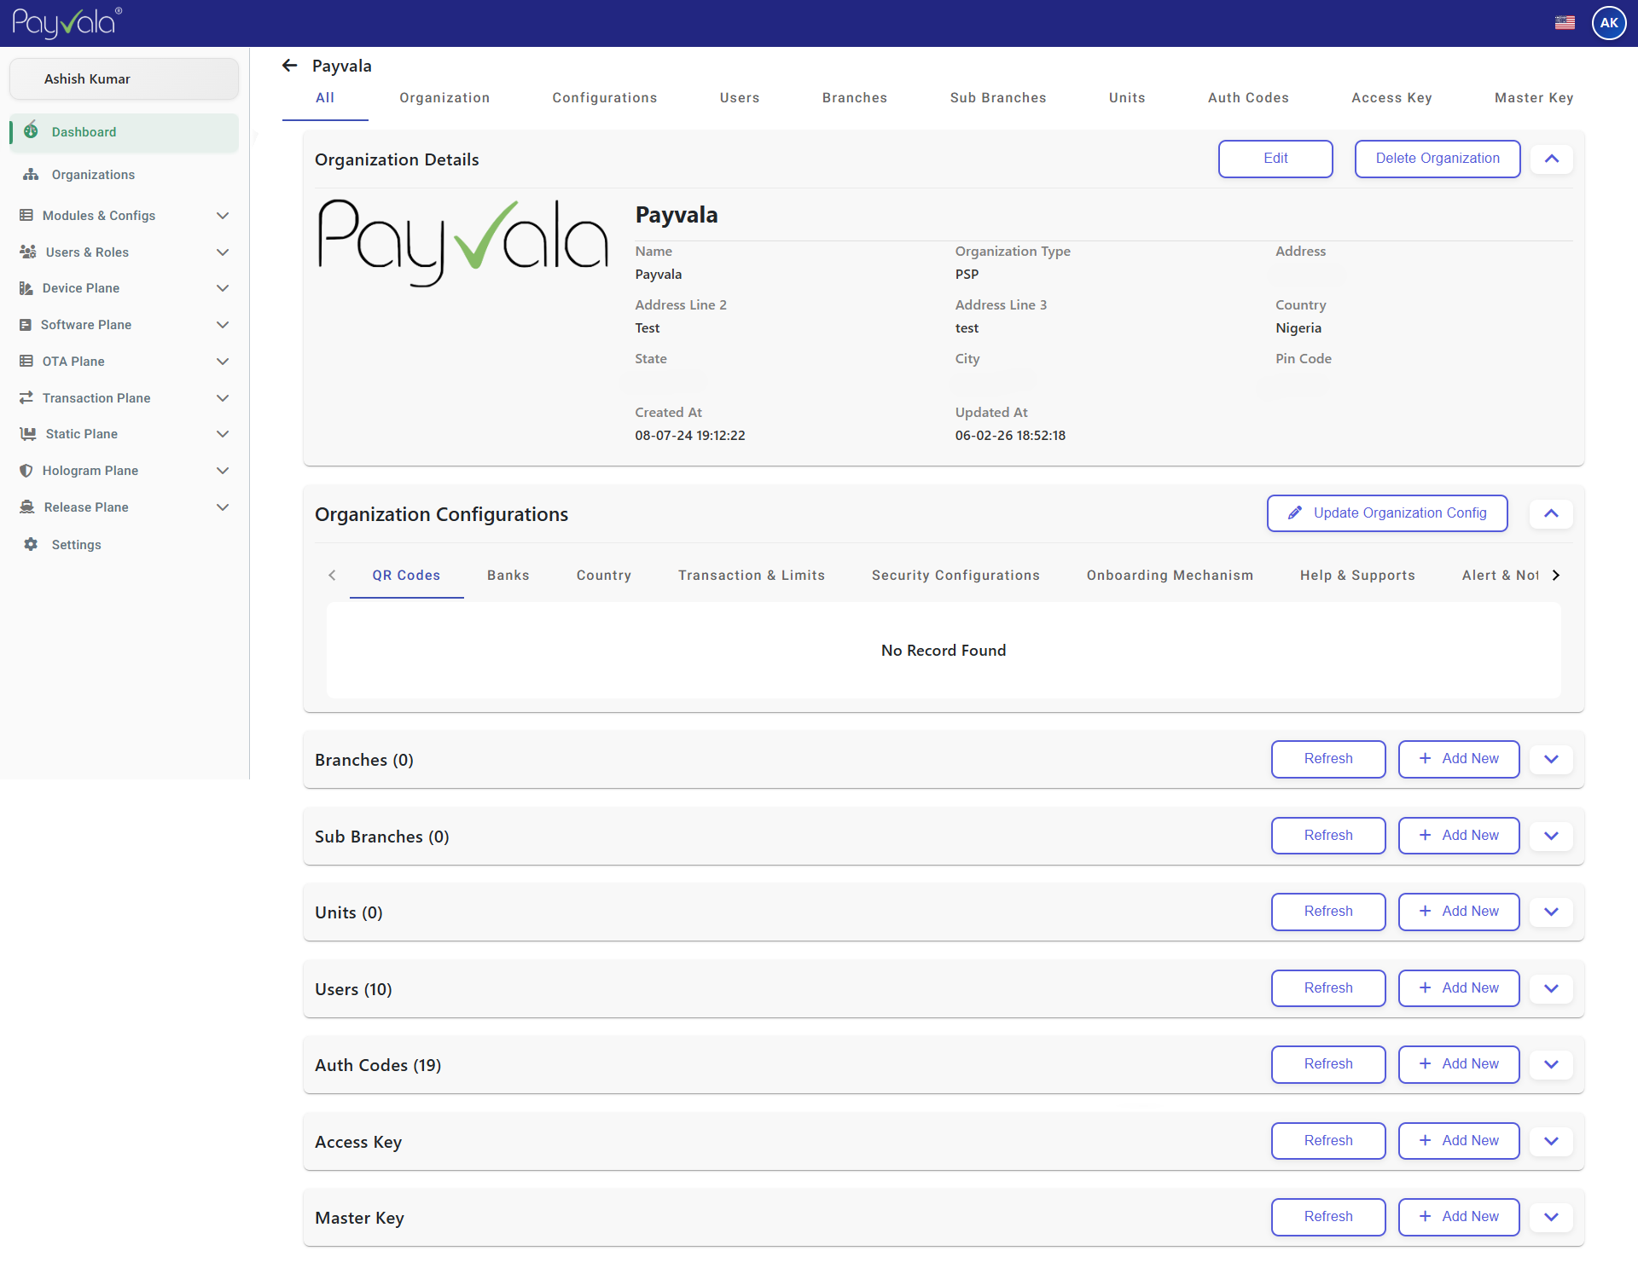1638x1274 pixels.
Task: Expand the Hologram Plane menu
Action: (223, 471)
